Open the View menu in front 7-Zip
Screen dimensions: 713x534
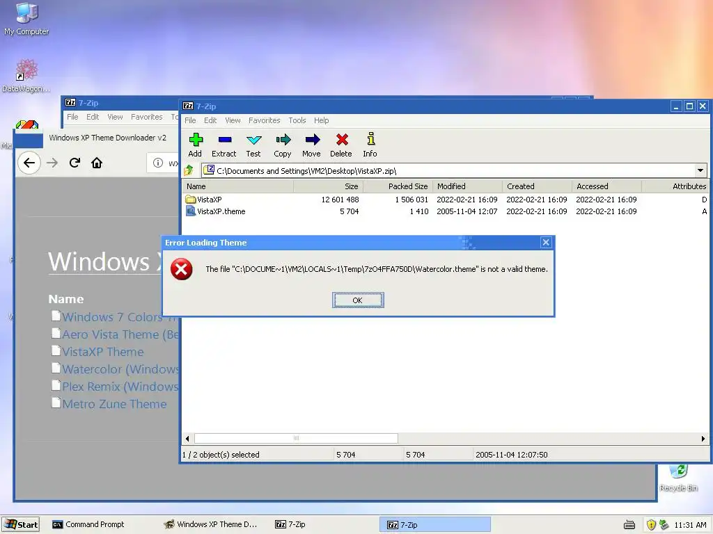tap(233, 120)
